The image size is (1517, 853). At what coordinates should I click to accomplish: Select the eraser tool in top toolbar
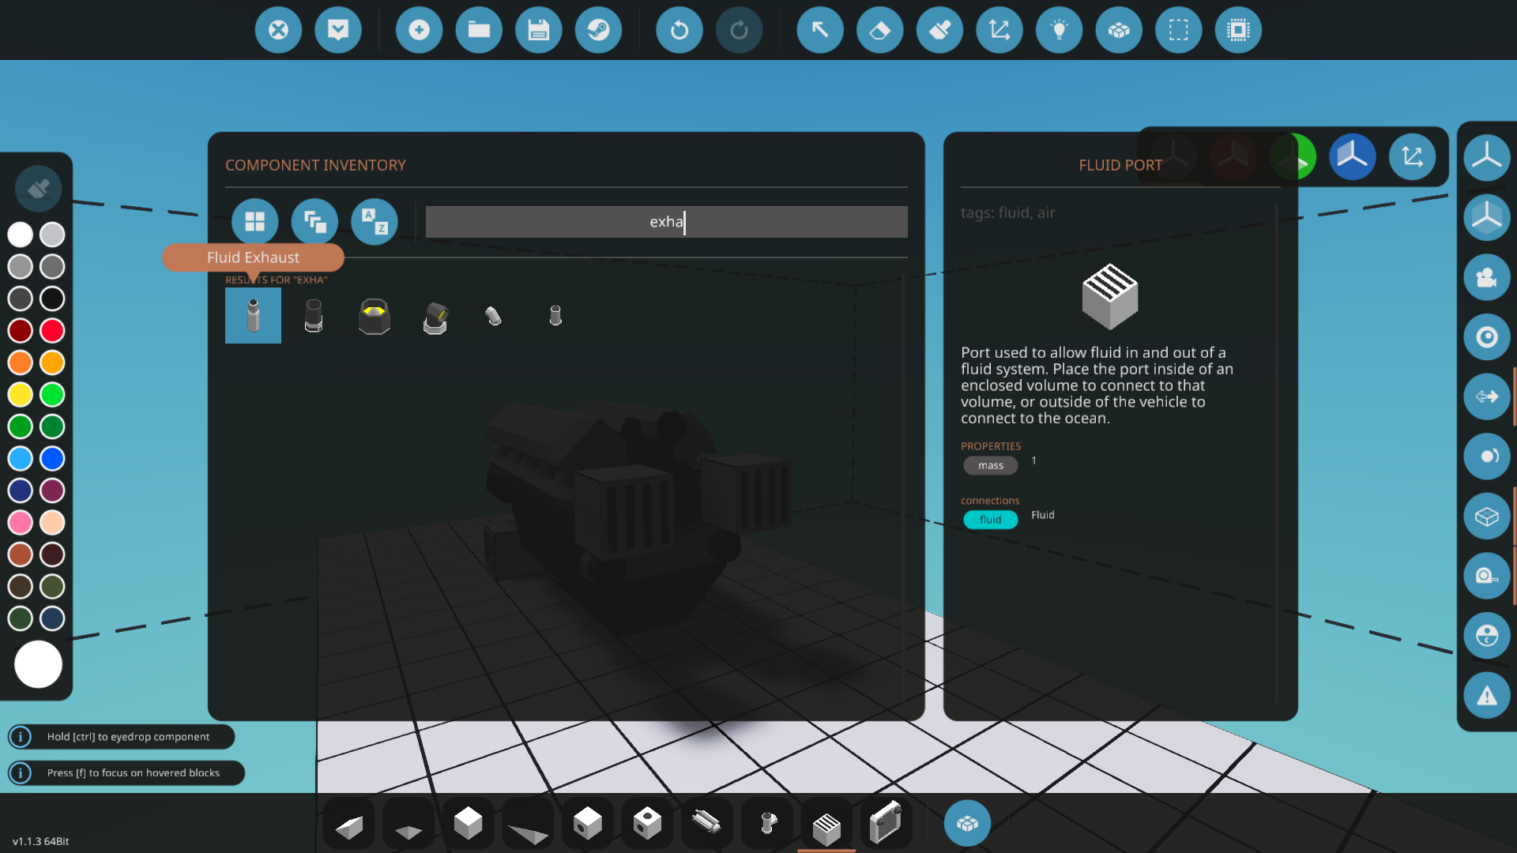click(x=879, y=31)
